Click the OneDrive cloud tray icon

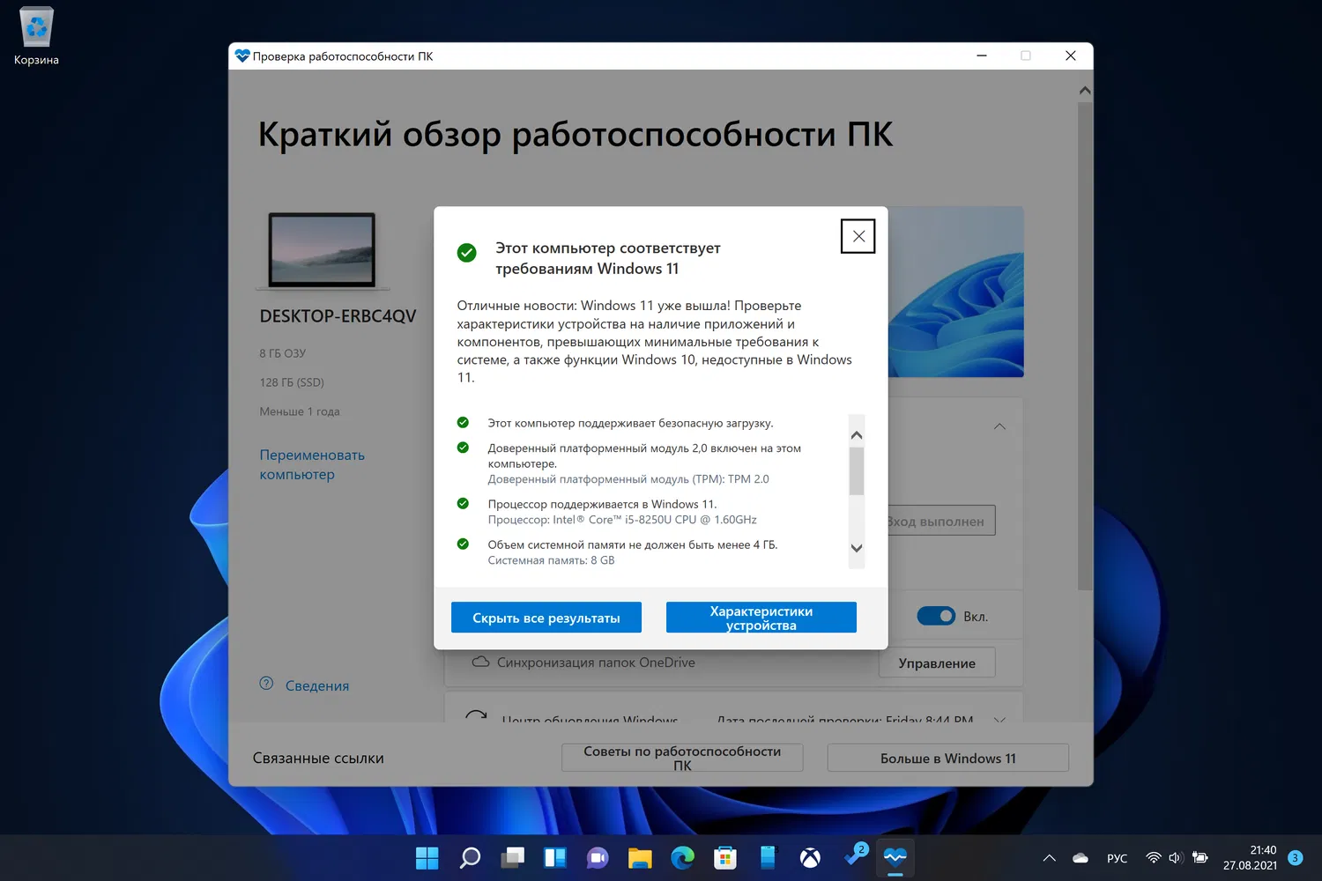click(1081, 858)
